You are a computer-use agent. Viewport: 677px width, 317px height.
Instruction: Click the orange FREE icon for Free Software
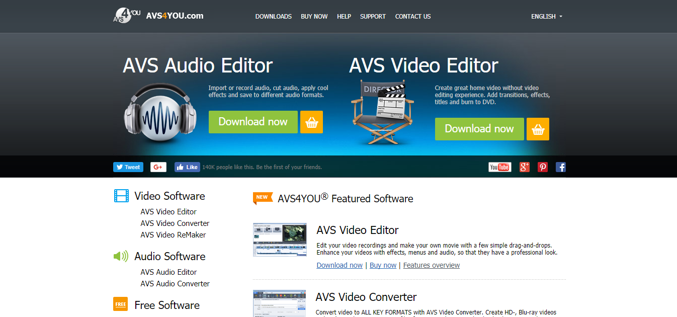[x=120, y=303]
